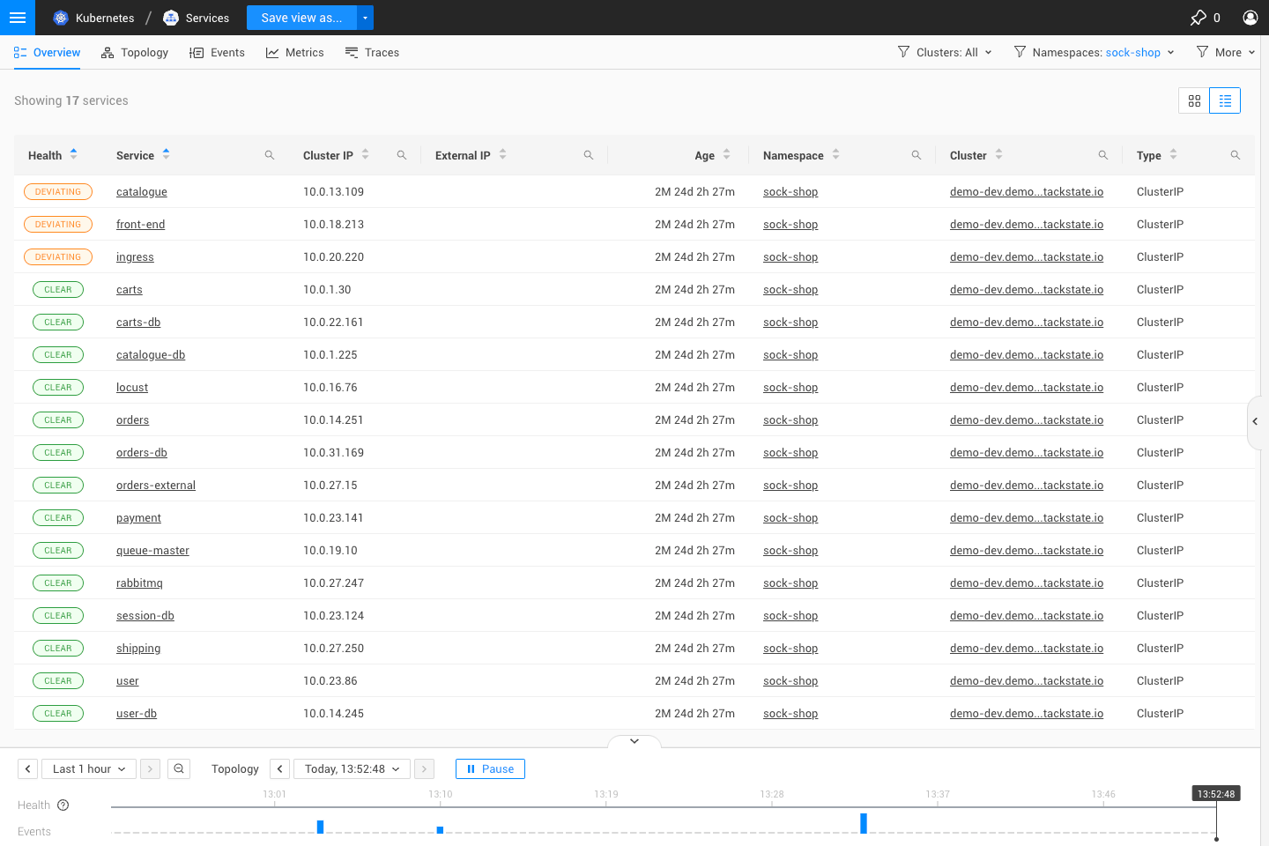1269x846 pixels.
Task: Open the catalogue service link
Action: pos(141,191)
